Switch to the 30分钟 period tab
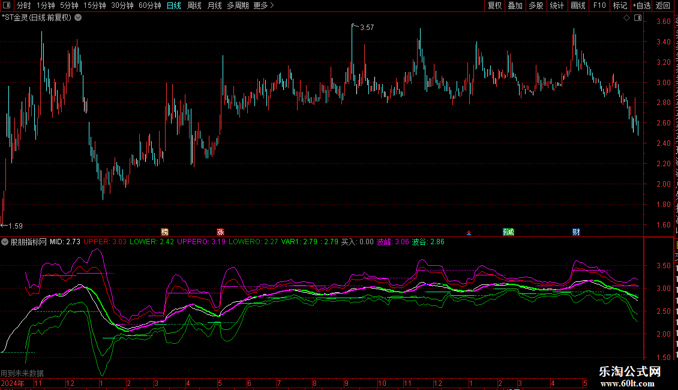Image resolution: width=678 pixels, height=390 pixels. coord(122,5)
